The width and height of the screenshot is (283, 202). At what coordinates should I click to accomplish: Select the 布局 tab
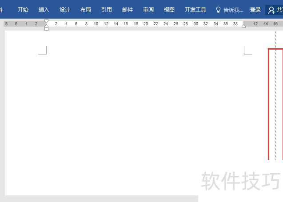[x=86, y=10]
